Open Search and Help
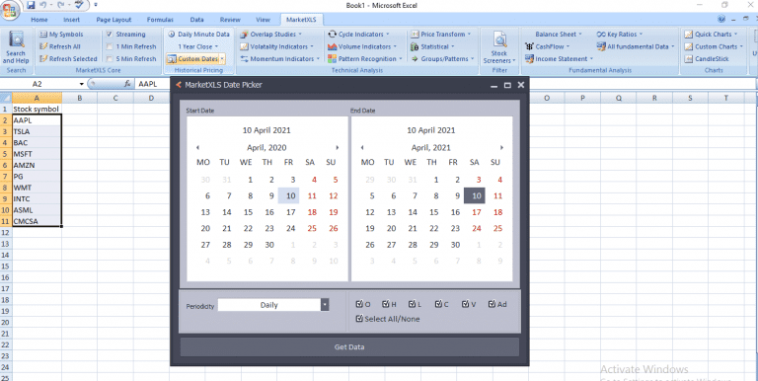Image resolution: width=758 pixels, height=381 pixels. tap(16, 48)
